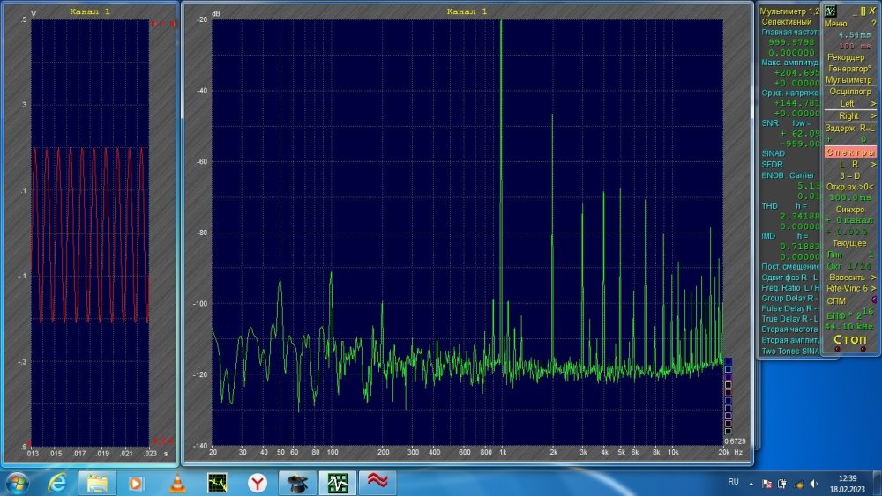Open the Мультиметр panel item
This screenshot has height=496, width=882.
click(x=850, y=79)
